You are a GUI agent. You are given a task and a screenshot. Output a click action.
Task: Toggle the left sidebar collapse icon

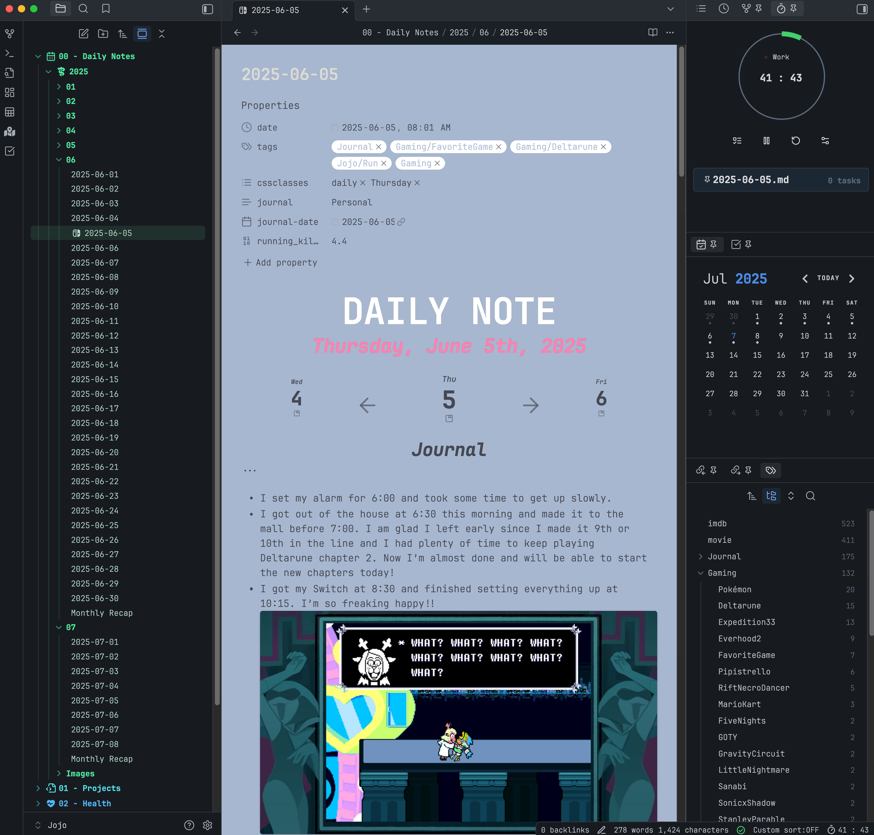pyautogui.click(x=208, y=9)
